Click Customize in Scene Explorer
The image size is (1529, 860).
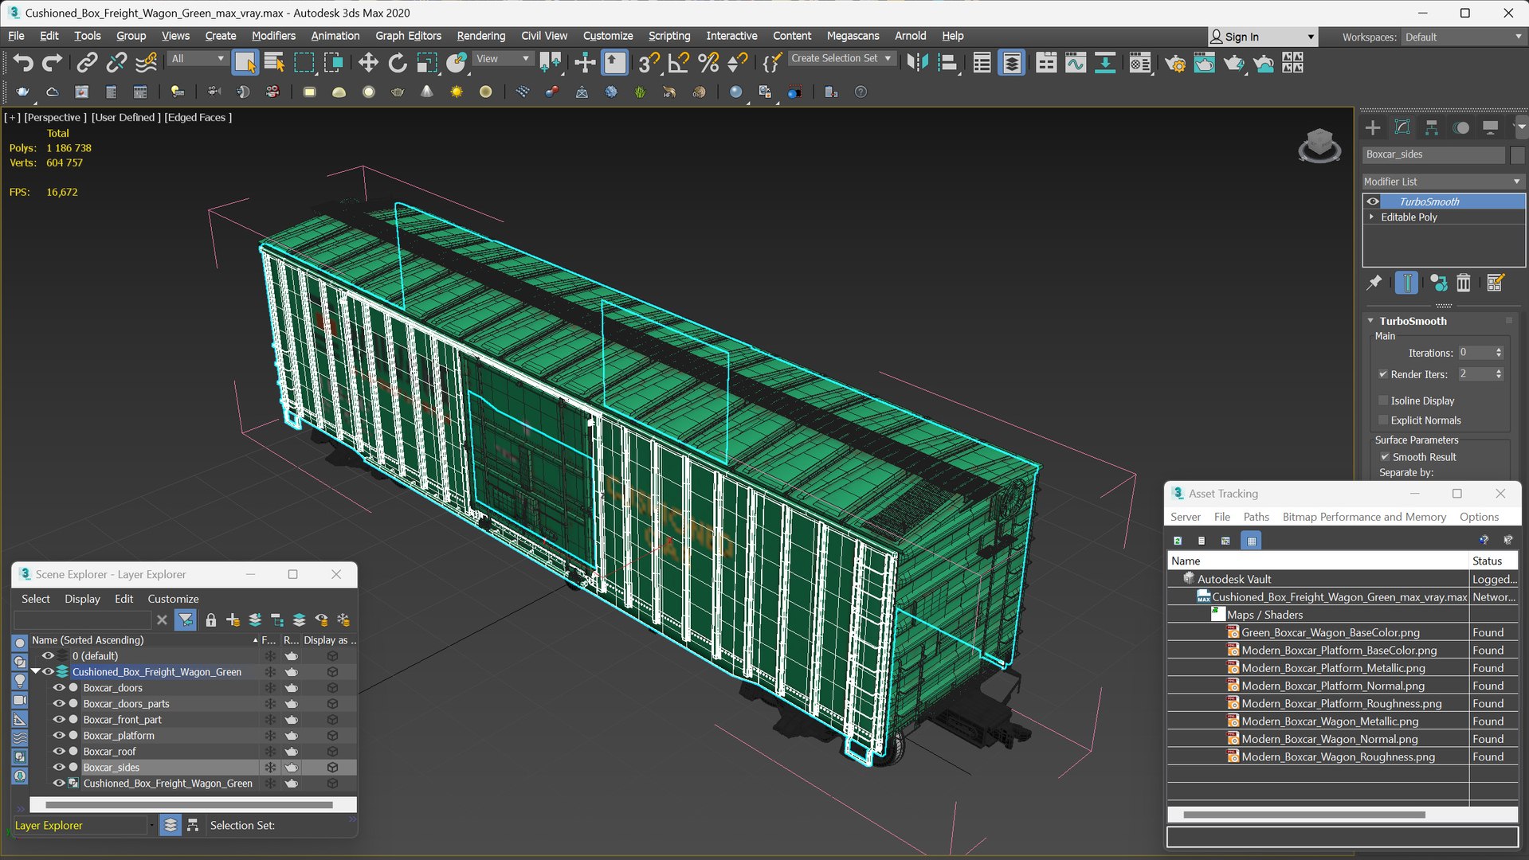[x=173, y=599]
